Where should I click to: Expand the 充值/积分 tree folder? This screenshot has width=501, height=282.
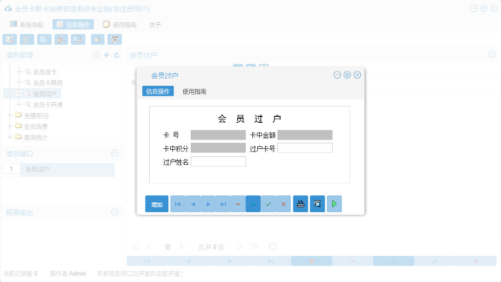[9, 115]
